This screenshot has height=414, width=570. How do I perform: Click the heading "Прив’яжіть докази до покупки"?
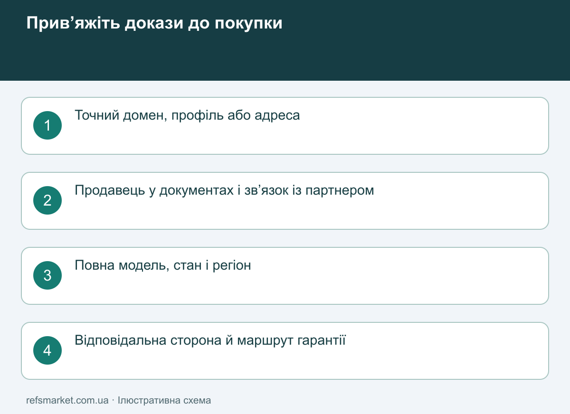154,23
